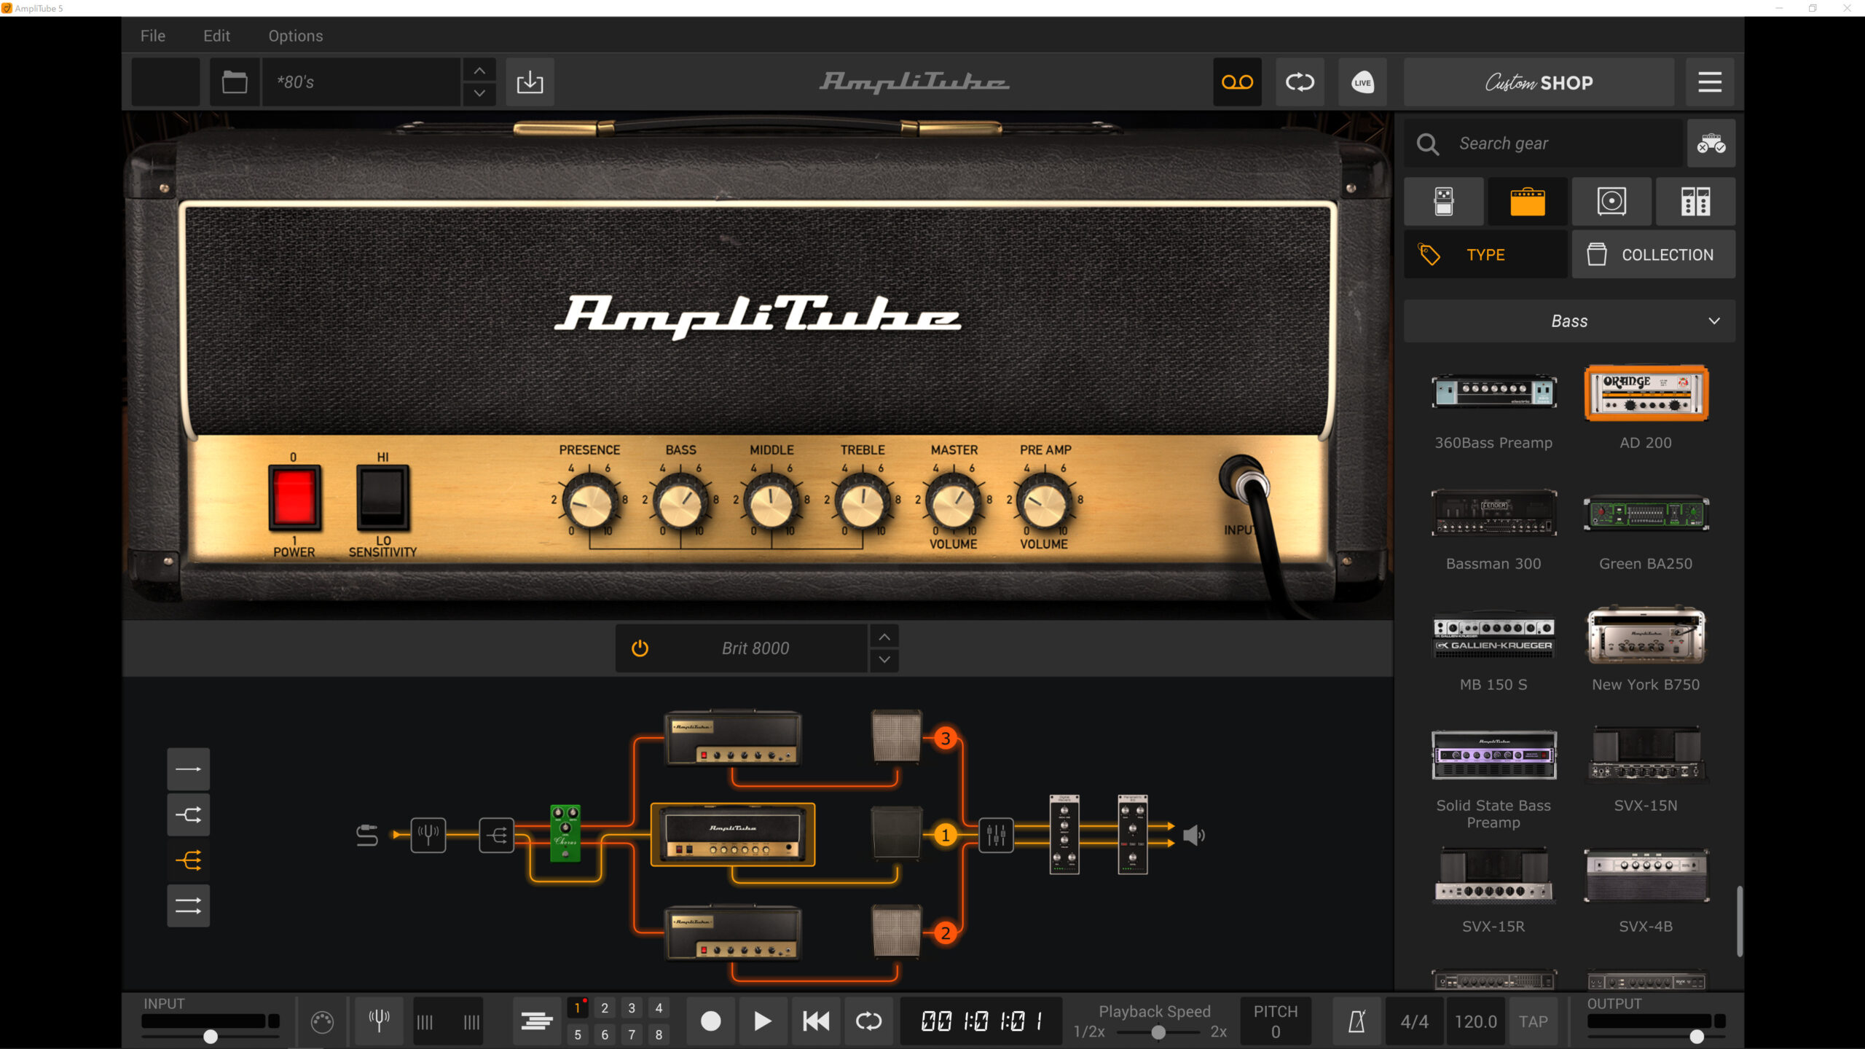
Task: Select the Bassman 300 amp thumbnail
Action: pyautogui.click(x=1493, y=514)
